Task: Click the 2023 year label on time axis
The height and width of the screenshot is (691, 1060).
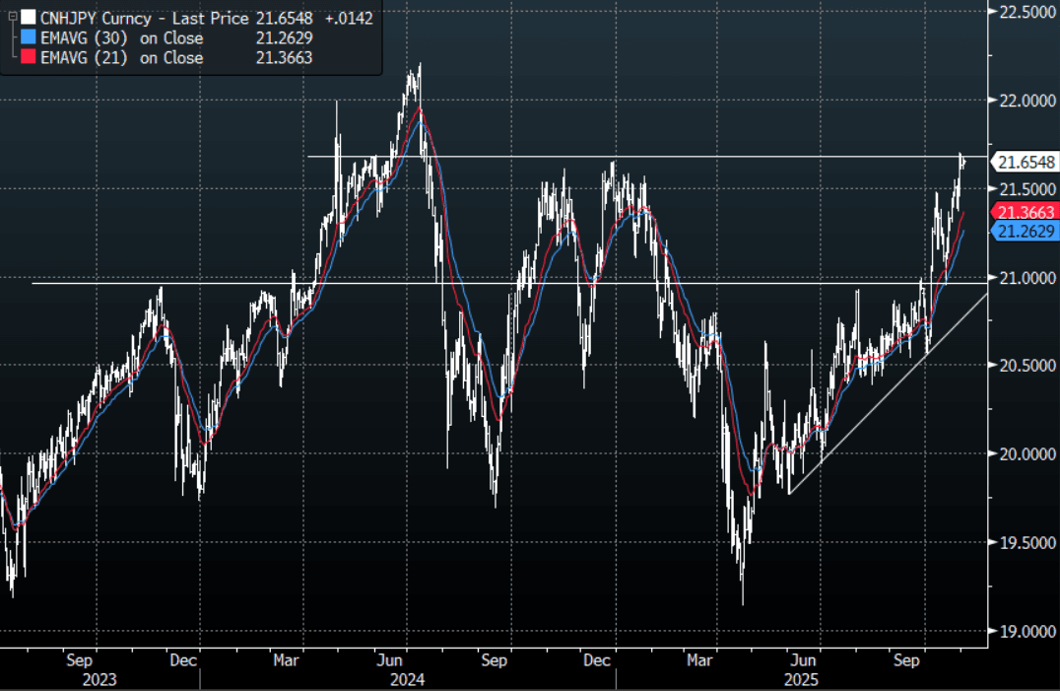Action: (x=99, y=679)
